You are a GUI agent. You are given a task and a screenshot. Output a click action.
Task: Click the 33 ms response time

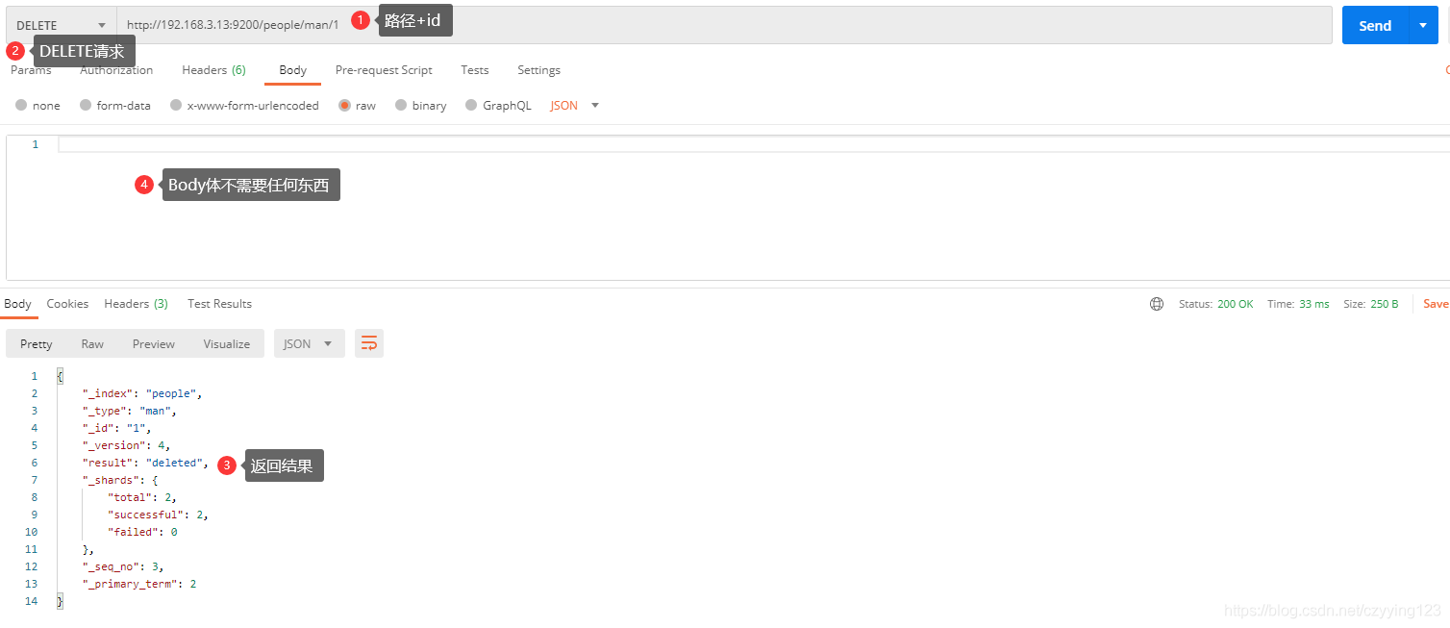[x=1313, y=304]
